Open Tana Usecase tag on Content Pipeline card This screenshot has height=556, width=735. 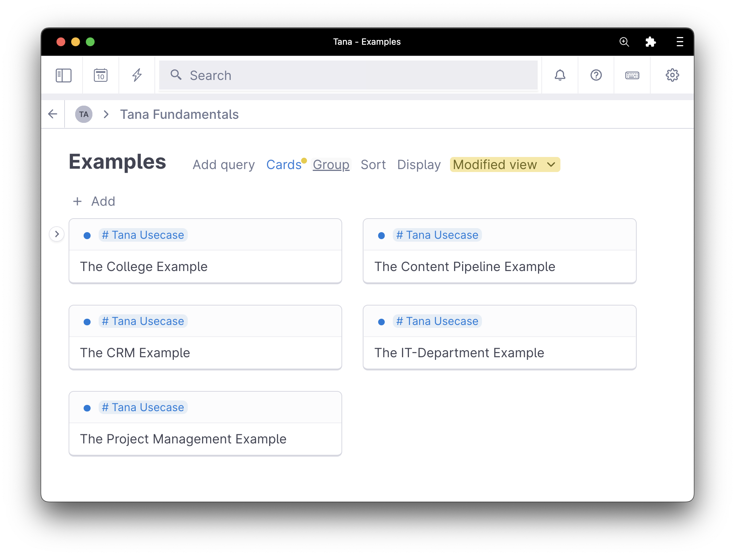[x=437, y=235]
